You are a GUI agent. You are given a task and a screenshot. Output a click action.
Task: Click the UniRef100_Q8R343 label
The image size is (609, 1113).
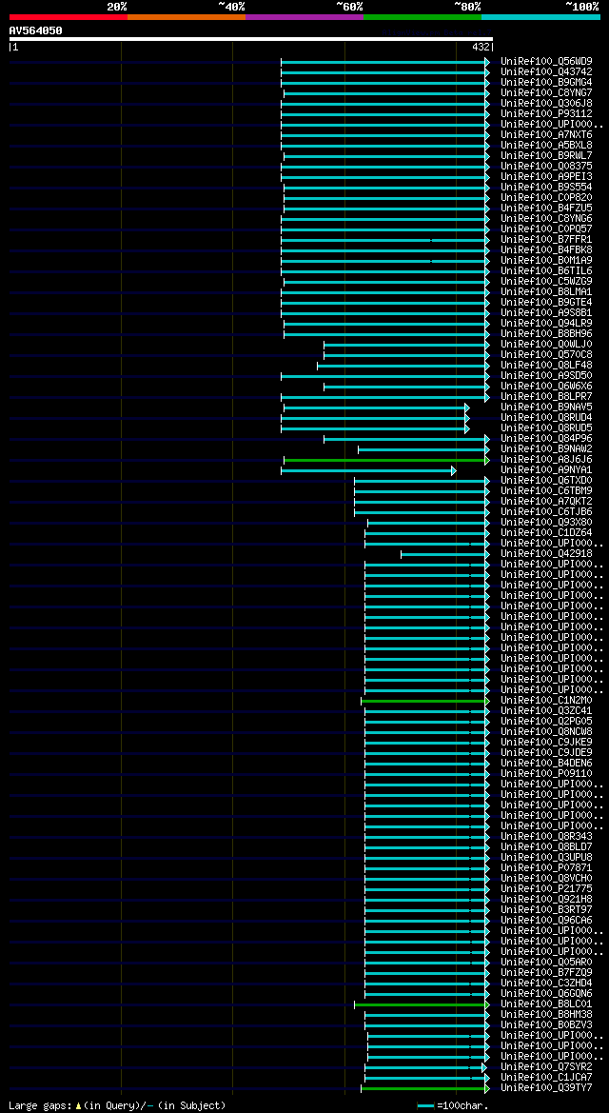pos(546,836)
